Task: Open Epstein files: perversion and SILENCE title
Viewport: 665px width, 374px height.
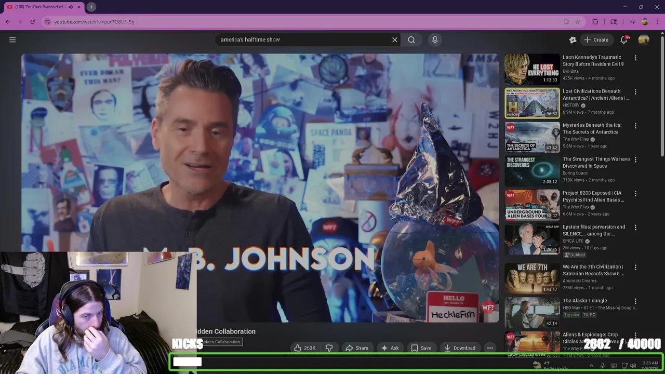Action: coord(594,230)
